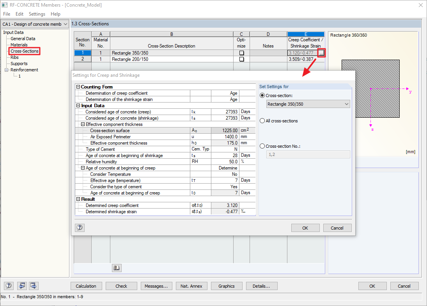Open the File menu
Screen dimensions: 427x306
click(x=6, y=14)
